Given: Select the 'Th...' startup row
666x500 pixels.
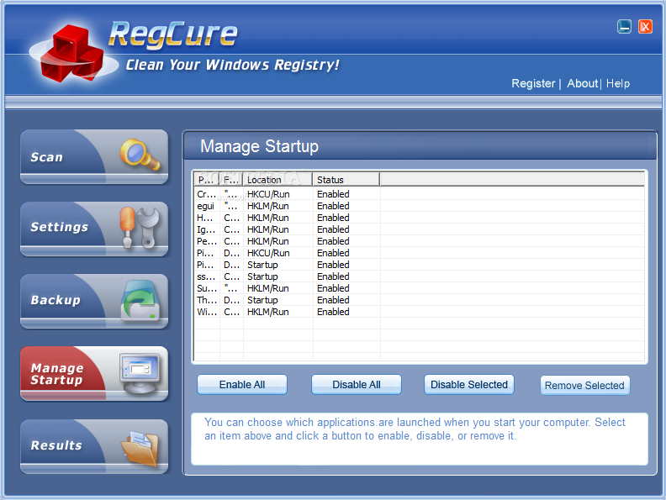Looking at the screenshot, I should point(419,300).
